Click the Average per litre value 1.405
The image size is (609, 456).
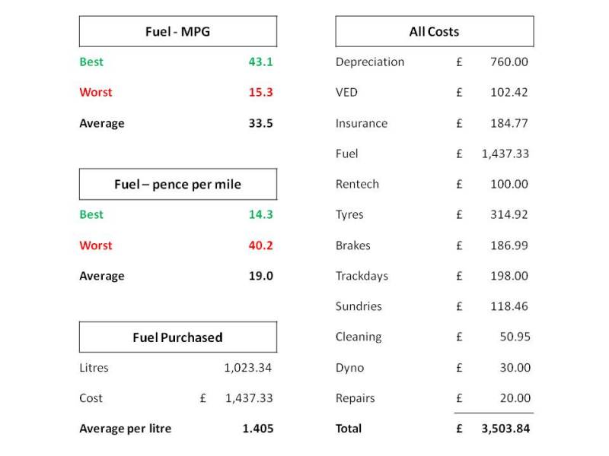click(x=257, y=429)
